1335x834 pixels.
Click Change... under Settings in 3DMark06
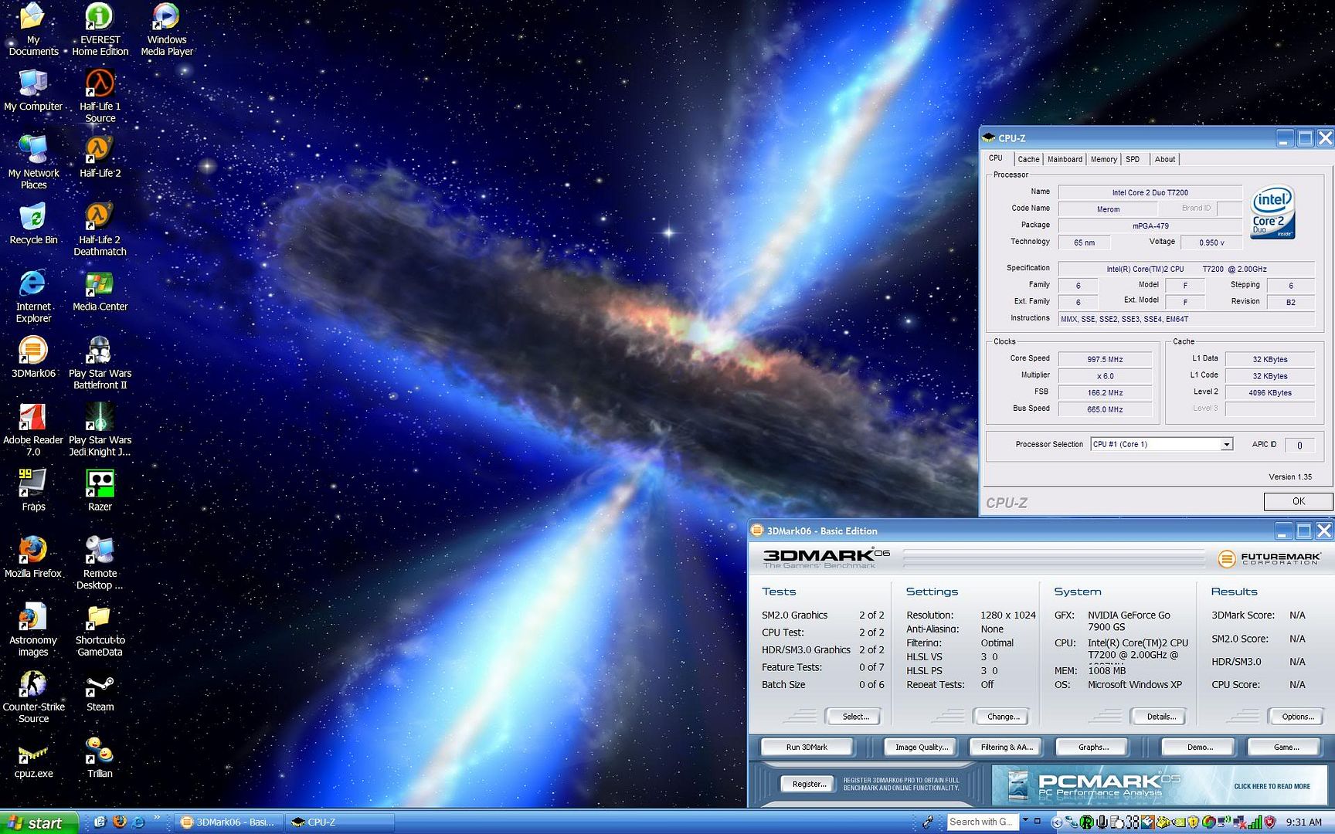pyautogui.click(x=1003, y=717)
